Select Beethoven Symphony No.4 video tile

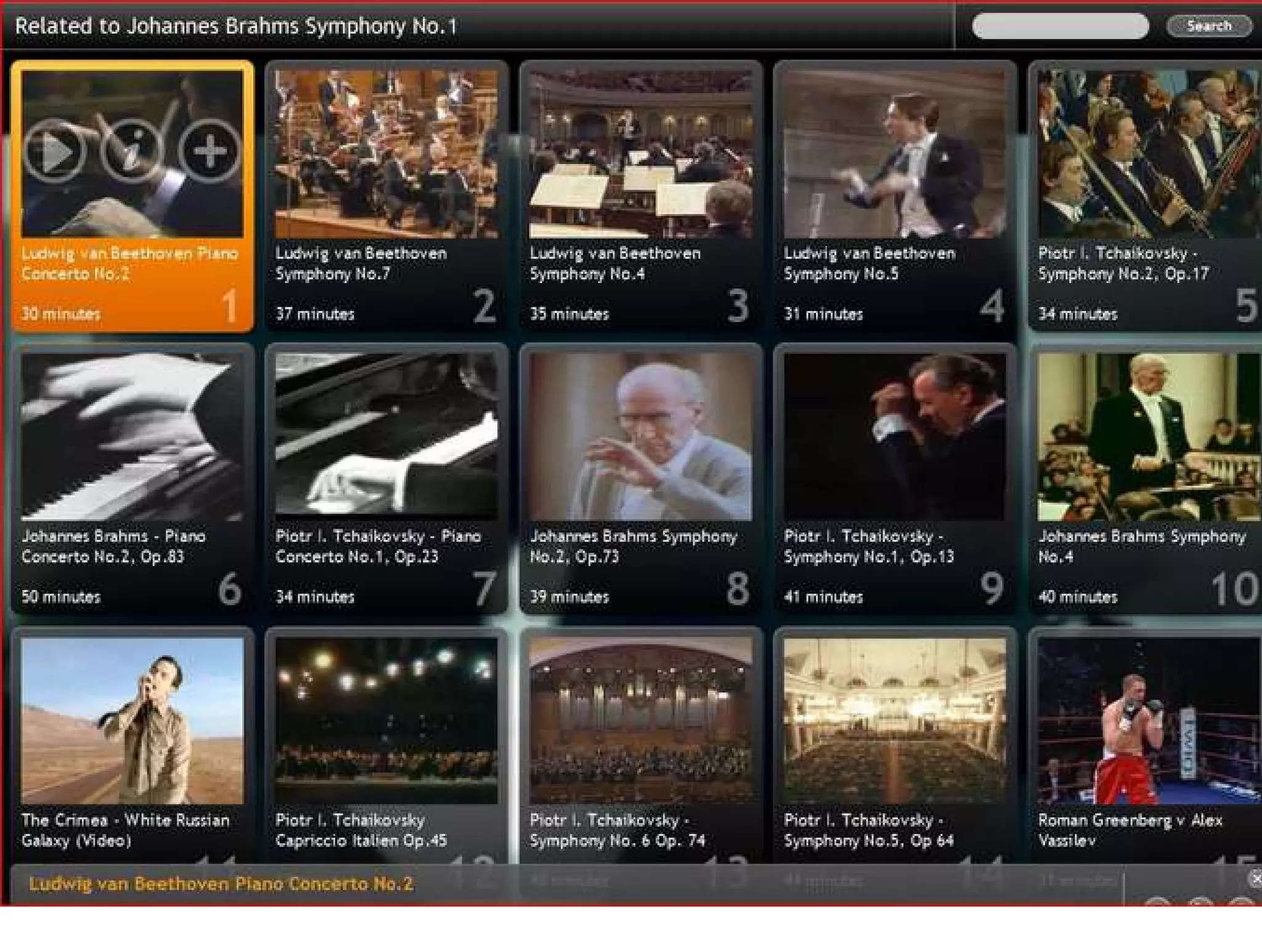(x=640, y=154)
